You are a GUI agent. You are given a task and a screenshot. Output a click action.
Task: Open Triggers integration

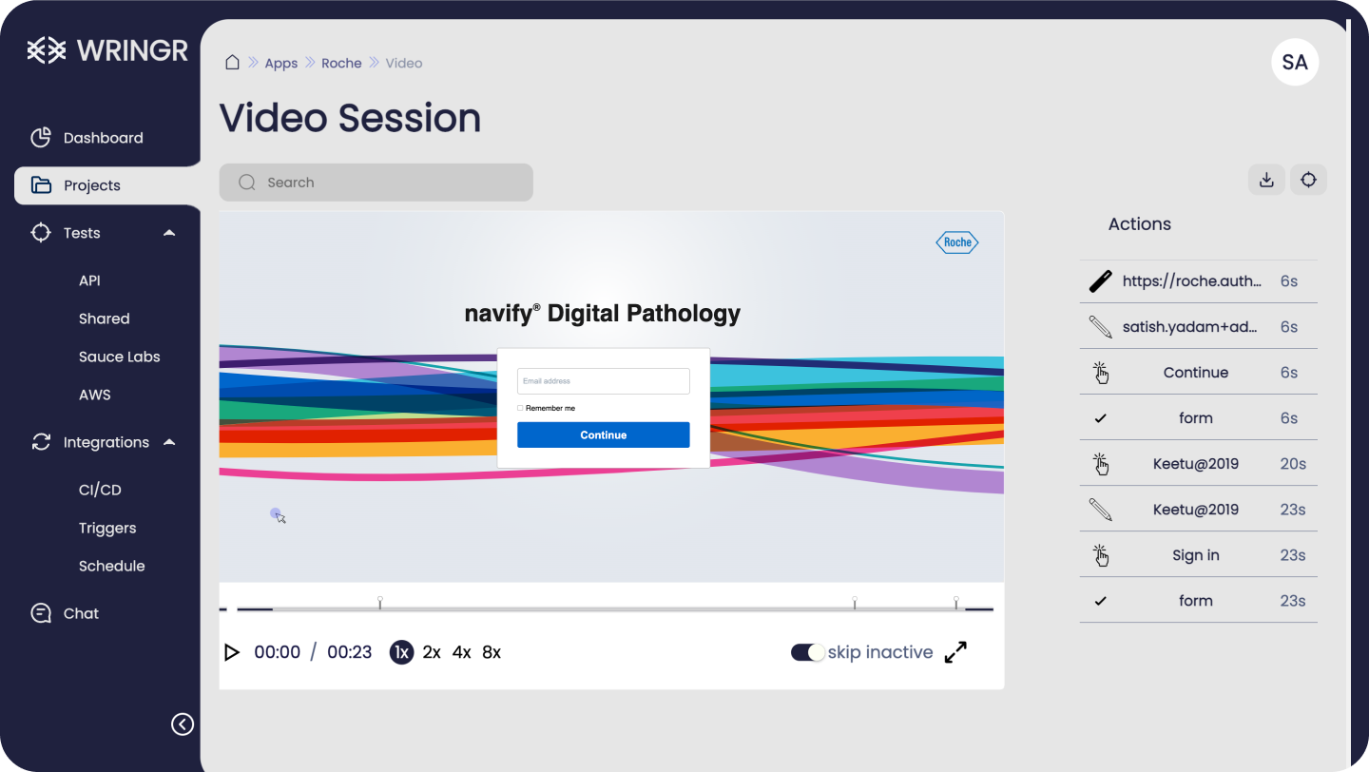107,528
